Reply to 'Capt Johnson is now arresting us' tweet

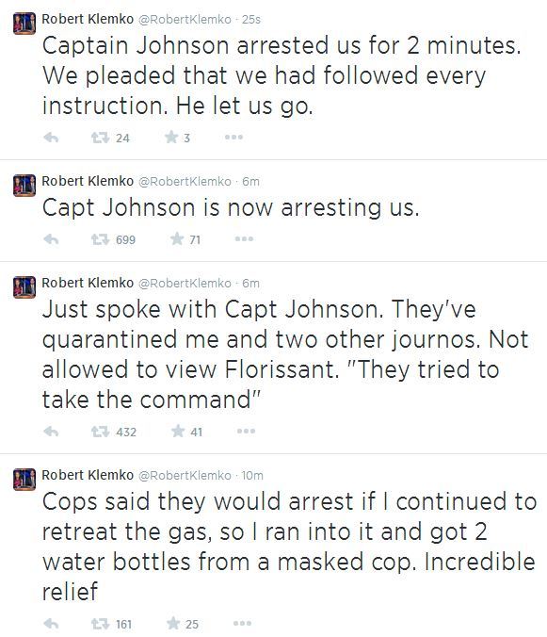point(51,239)
